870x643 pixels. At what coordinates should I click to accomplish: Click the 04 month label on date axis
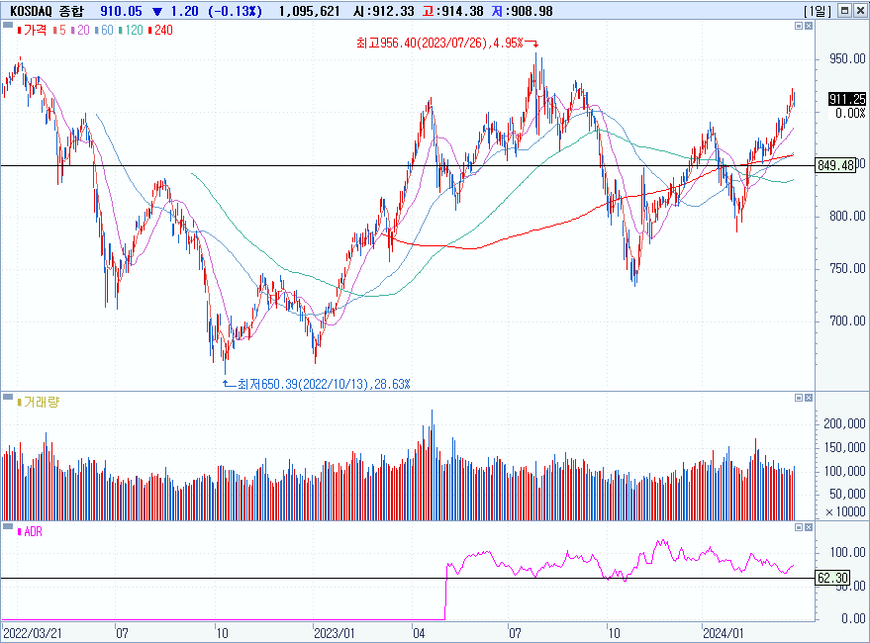[x=419, y=633]
